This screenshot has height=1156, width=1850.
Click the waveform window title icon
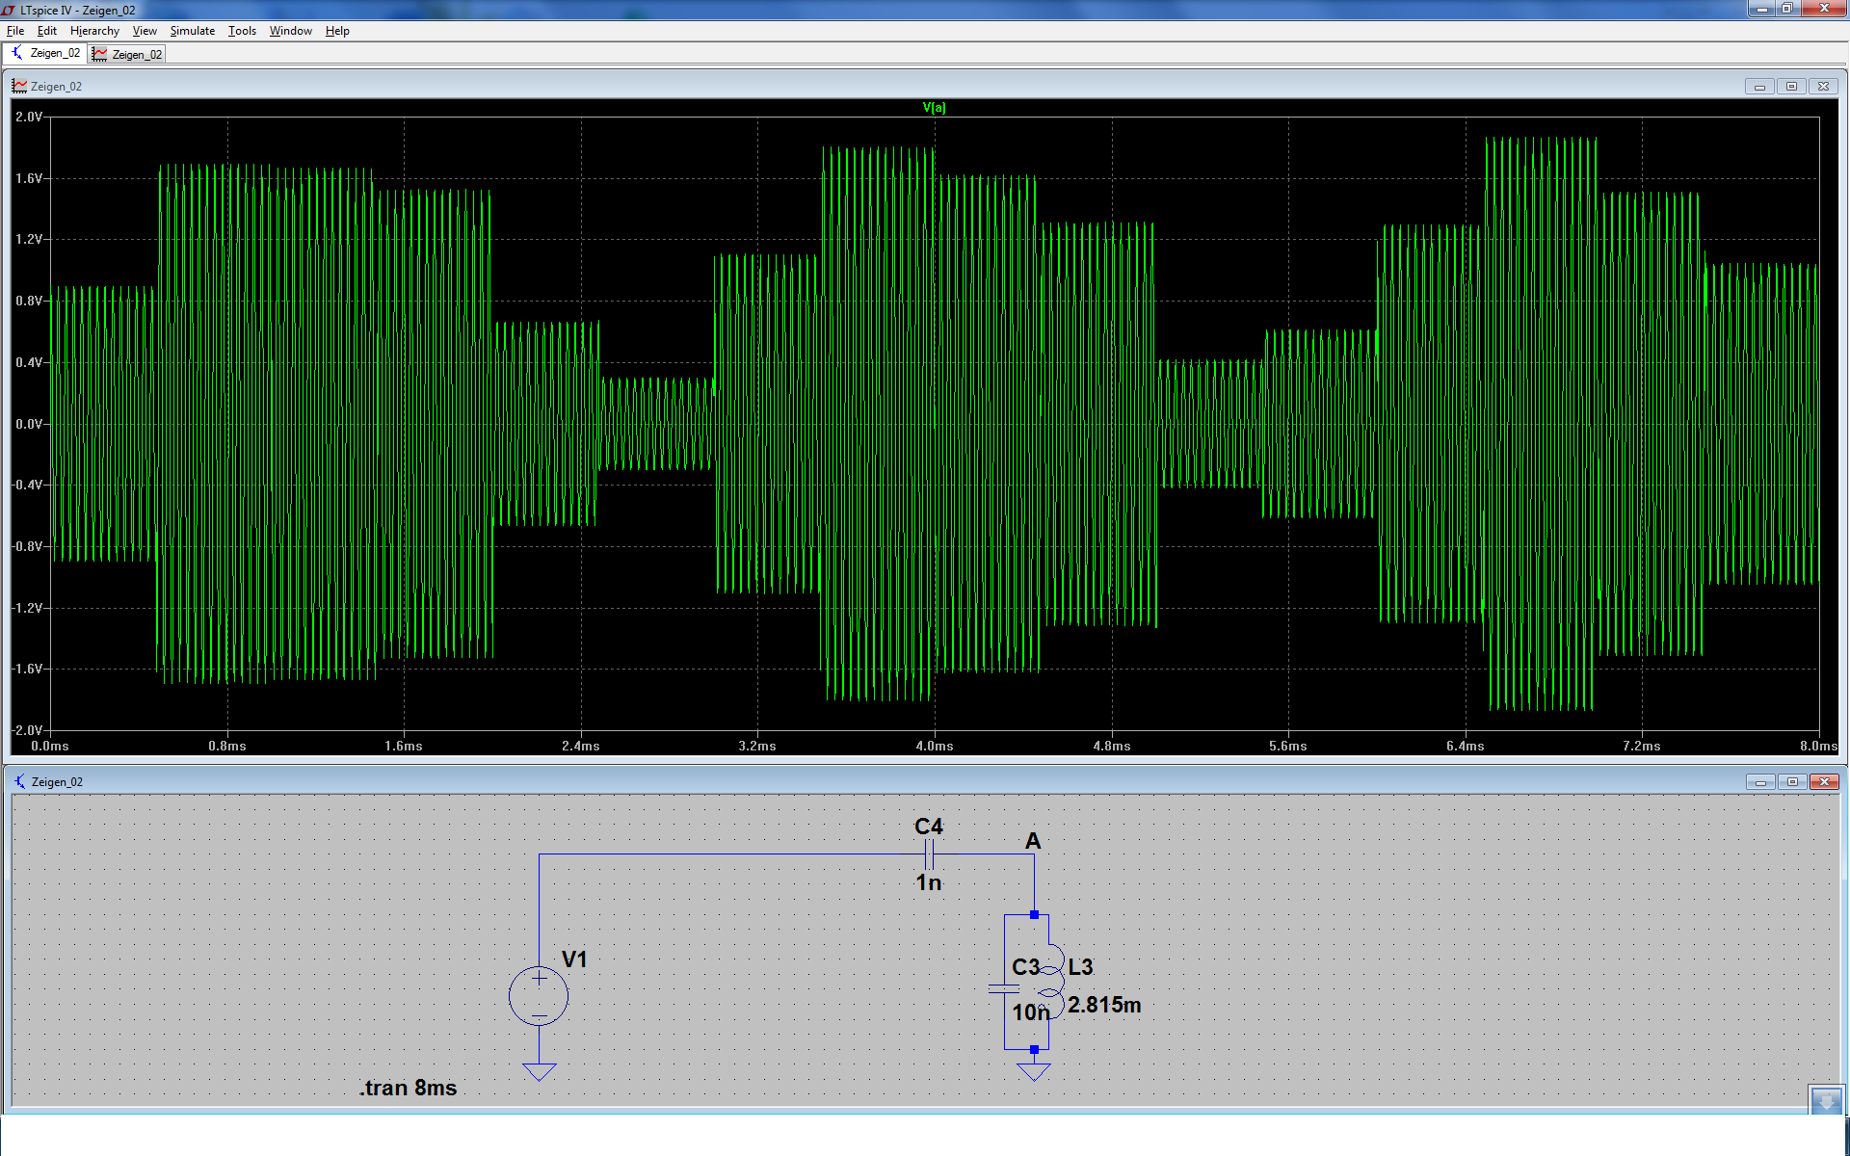pos(19,86)
